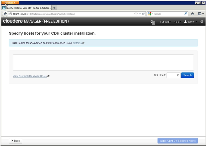Click the Google search field
The image size is (207, 153).
169,14
